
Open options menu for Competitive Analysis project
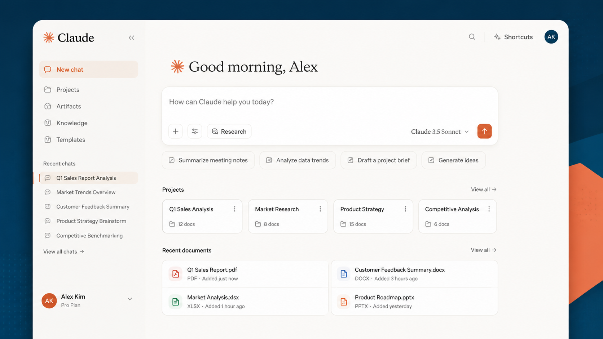click(x=489, y=209)
